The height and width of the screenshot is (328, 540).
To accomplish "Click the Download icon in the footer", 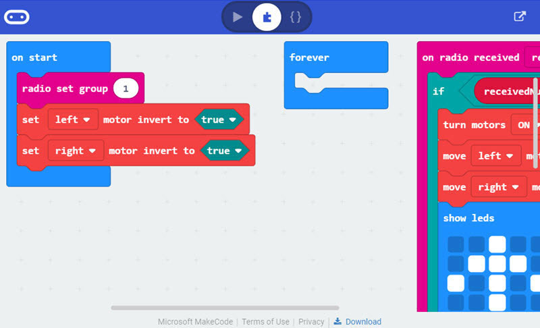I will tap(337, 321).
